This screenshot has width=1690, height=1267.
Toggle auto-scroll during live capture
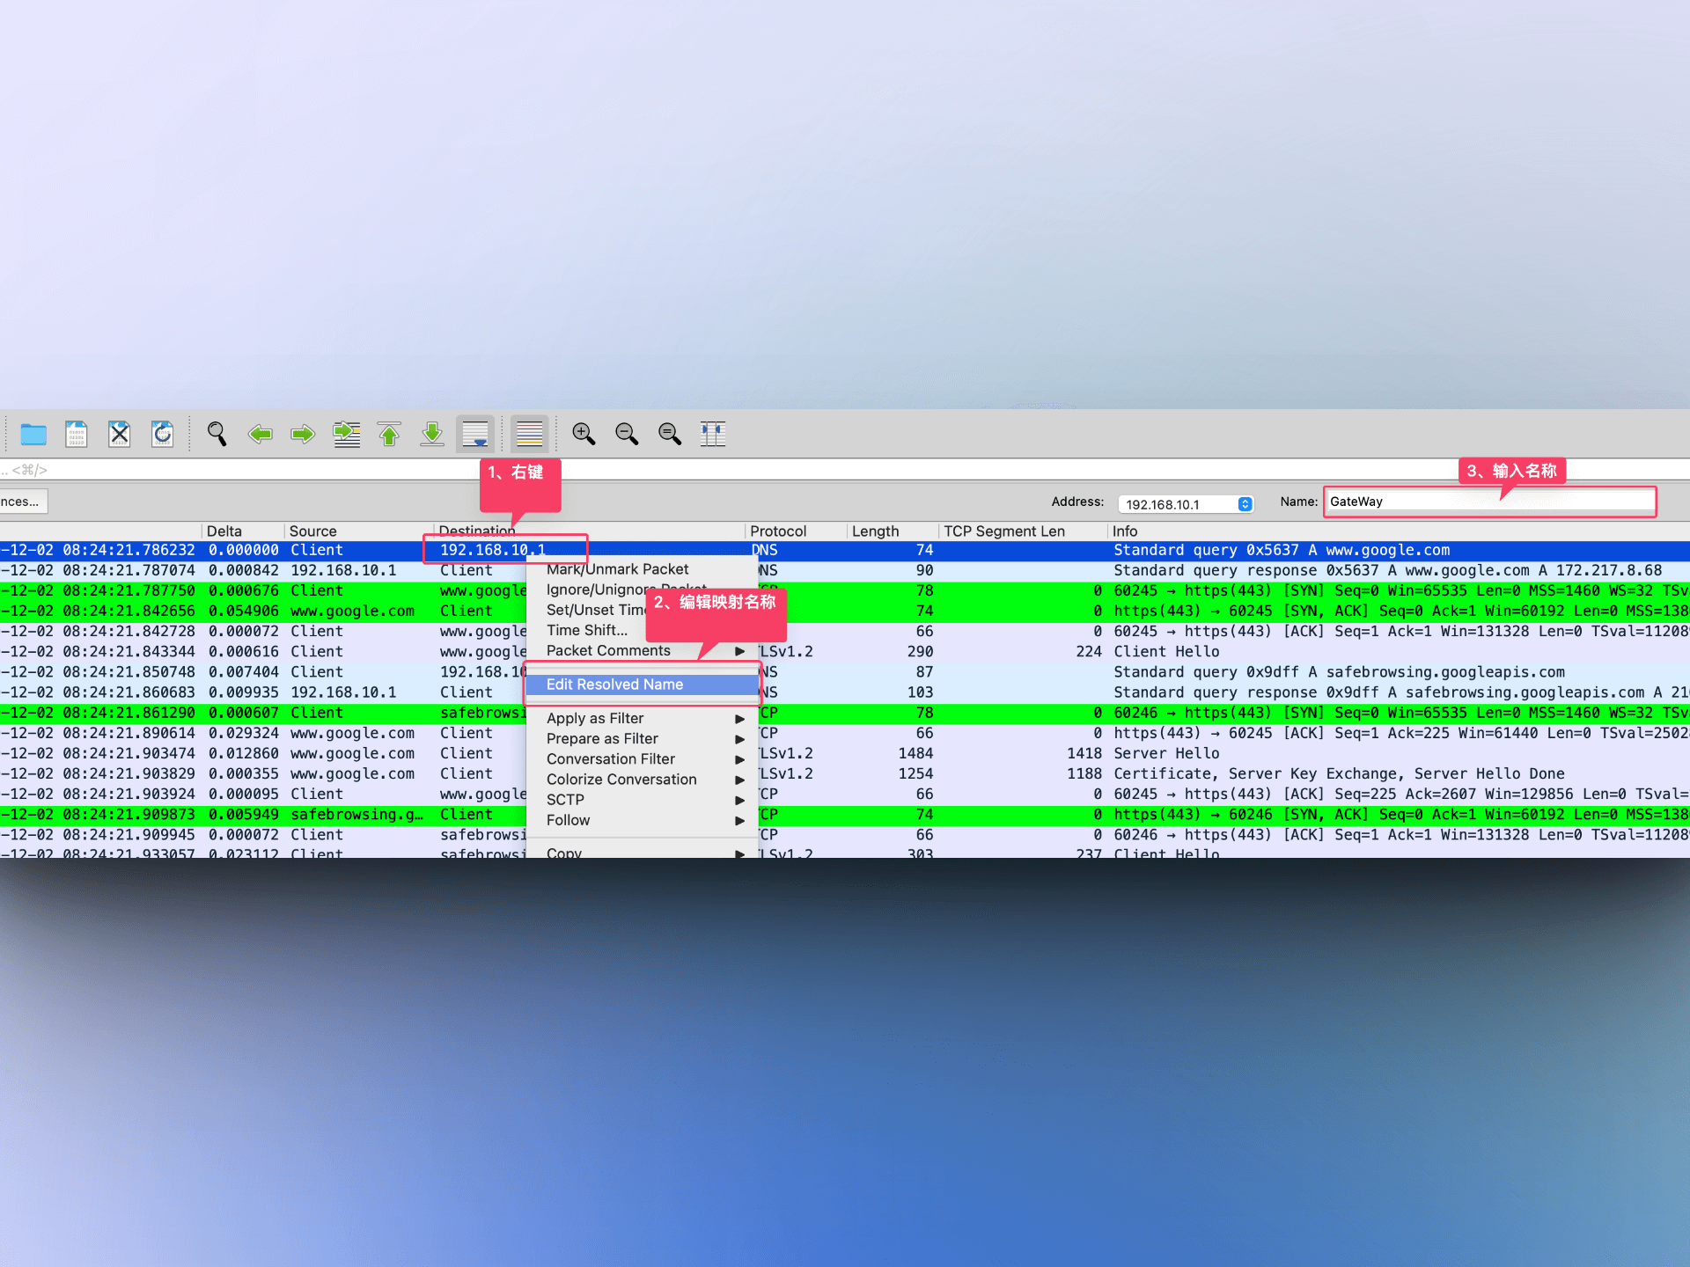pos(475,434)
